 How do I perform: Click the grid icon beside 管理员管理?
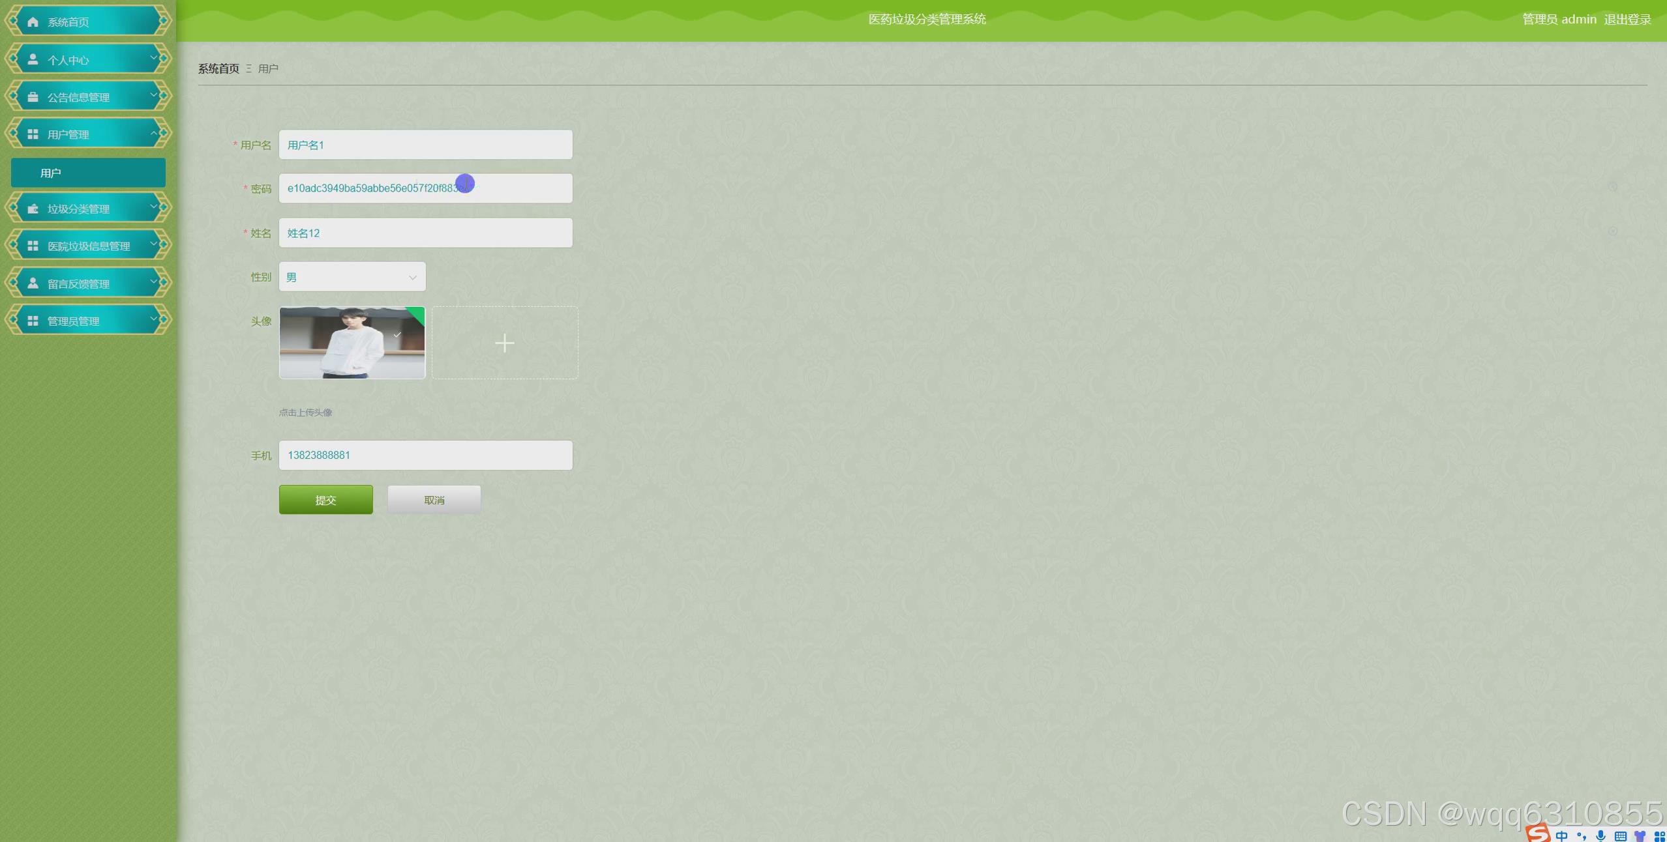click(33, 321)
